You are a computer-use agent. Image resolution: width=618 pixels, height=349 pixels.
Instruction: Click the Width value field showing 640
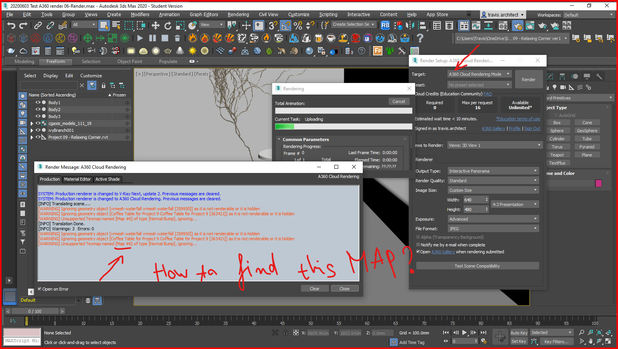(x=473, y=199)
